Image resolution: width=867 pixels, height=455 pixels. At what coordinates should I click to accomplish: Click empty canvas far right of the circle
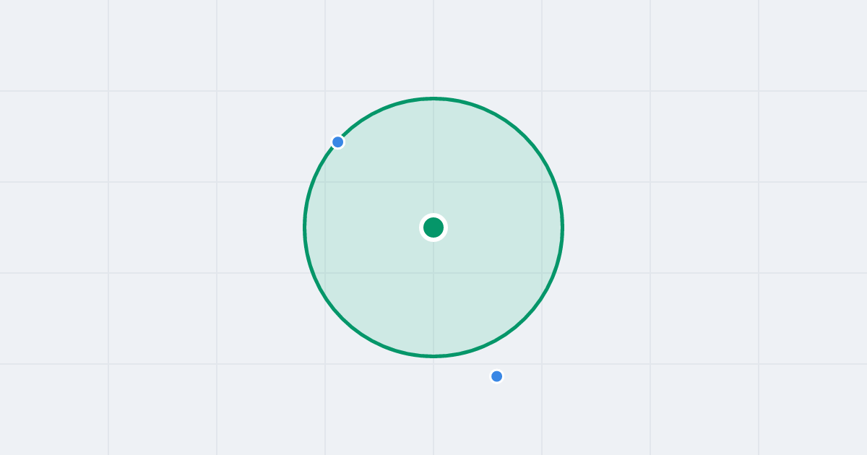[722, 227]
